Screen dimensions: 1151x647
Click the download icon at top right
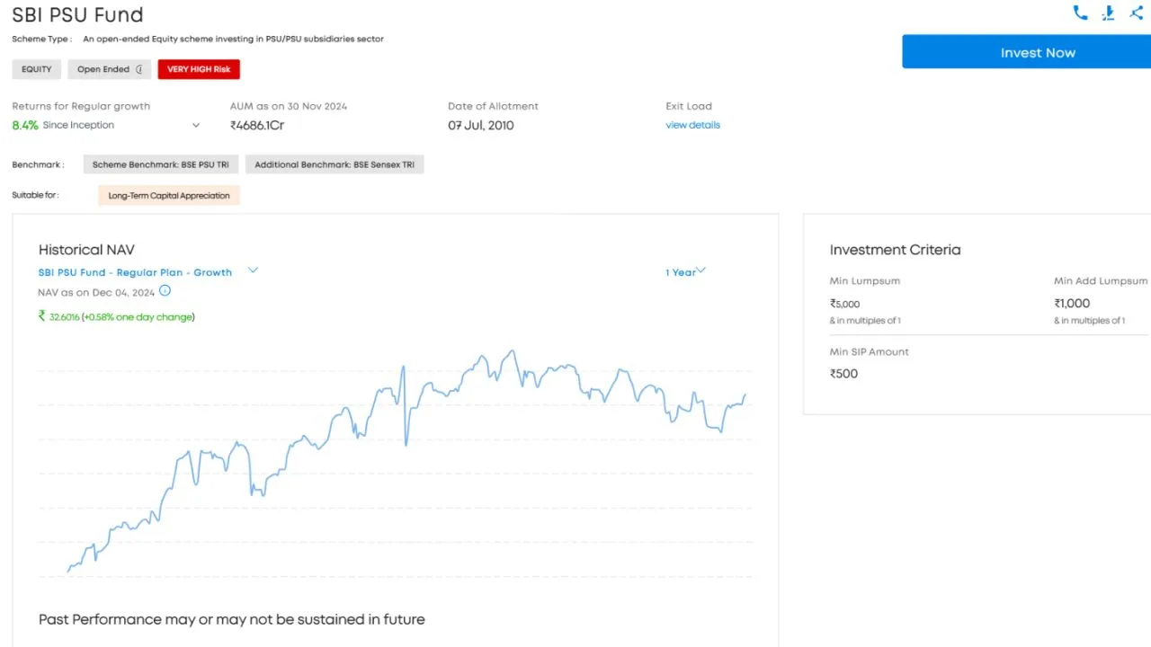click(1108, 13)
